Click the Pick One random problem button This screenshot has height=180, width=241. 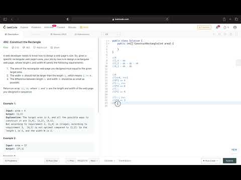tap(52, 160)
